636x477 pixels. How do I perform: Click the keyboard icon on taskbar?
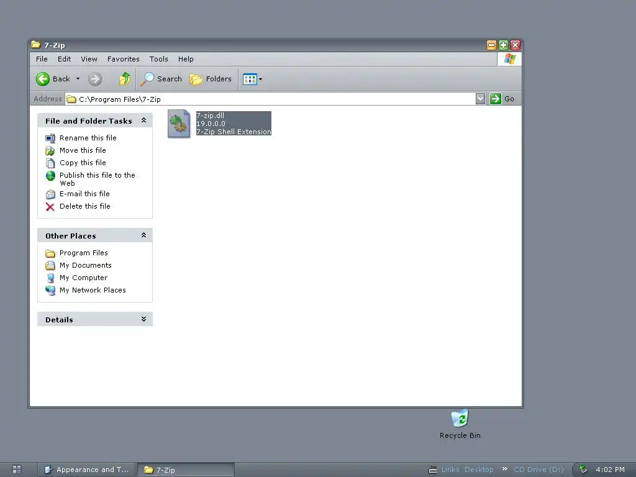[x=433, y=470]
